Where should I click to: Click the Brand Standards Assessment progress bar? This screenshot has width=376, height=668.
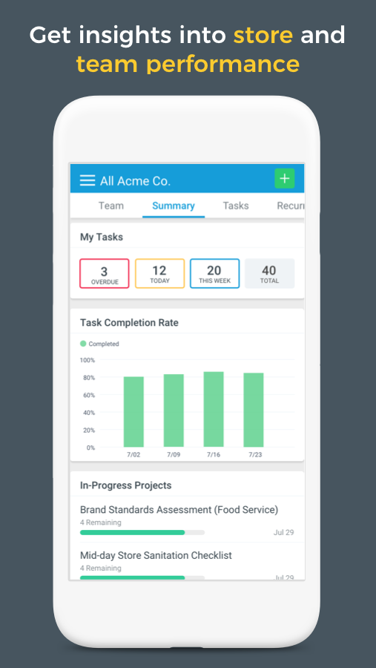pos(142,532)
